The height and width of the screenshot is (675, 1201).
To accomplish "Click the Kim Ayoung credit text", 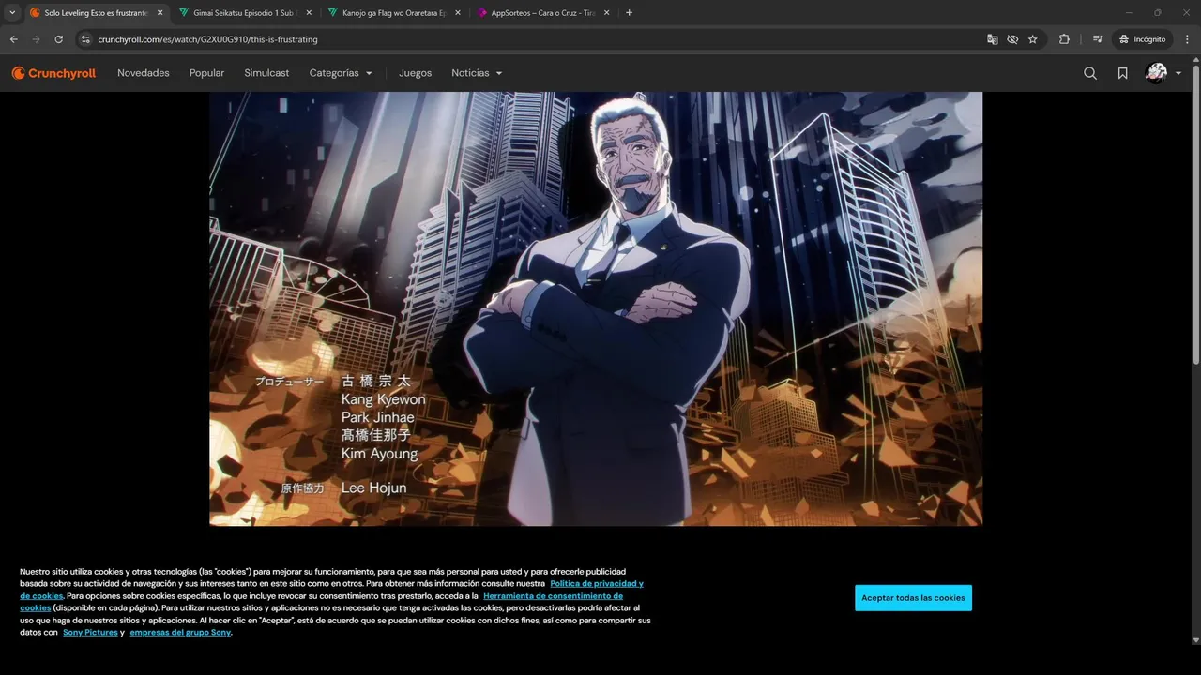I will click(379, 454).
